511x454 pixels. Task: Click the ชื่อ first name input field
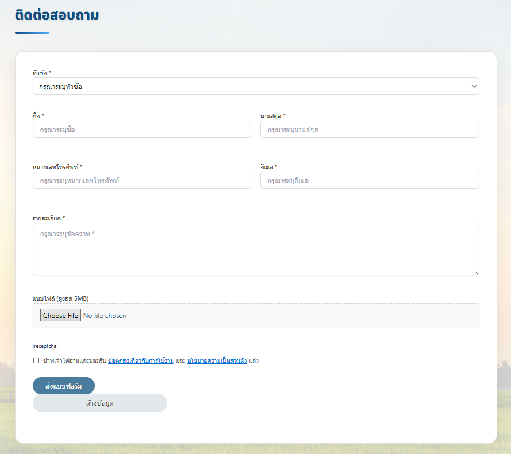[142, 129]
